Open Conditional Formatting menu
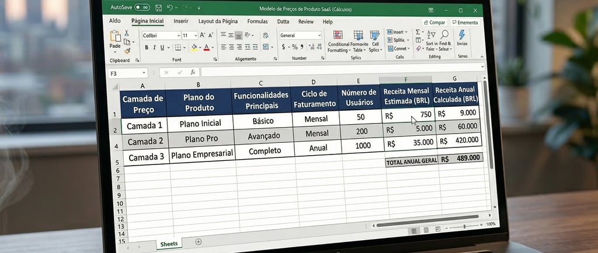This screenshot has width=598, height=253. click(x=338, y=41)
